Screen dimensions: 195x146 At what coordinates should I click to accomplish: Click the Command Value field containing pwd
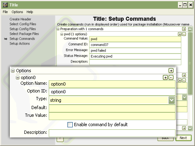click(x=135, y=39)
